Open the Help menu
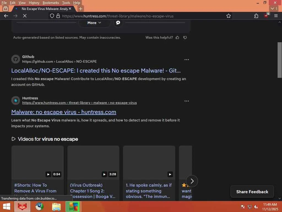The image size is (282, 212). (x=77, y=3)
